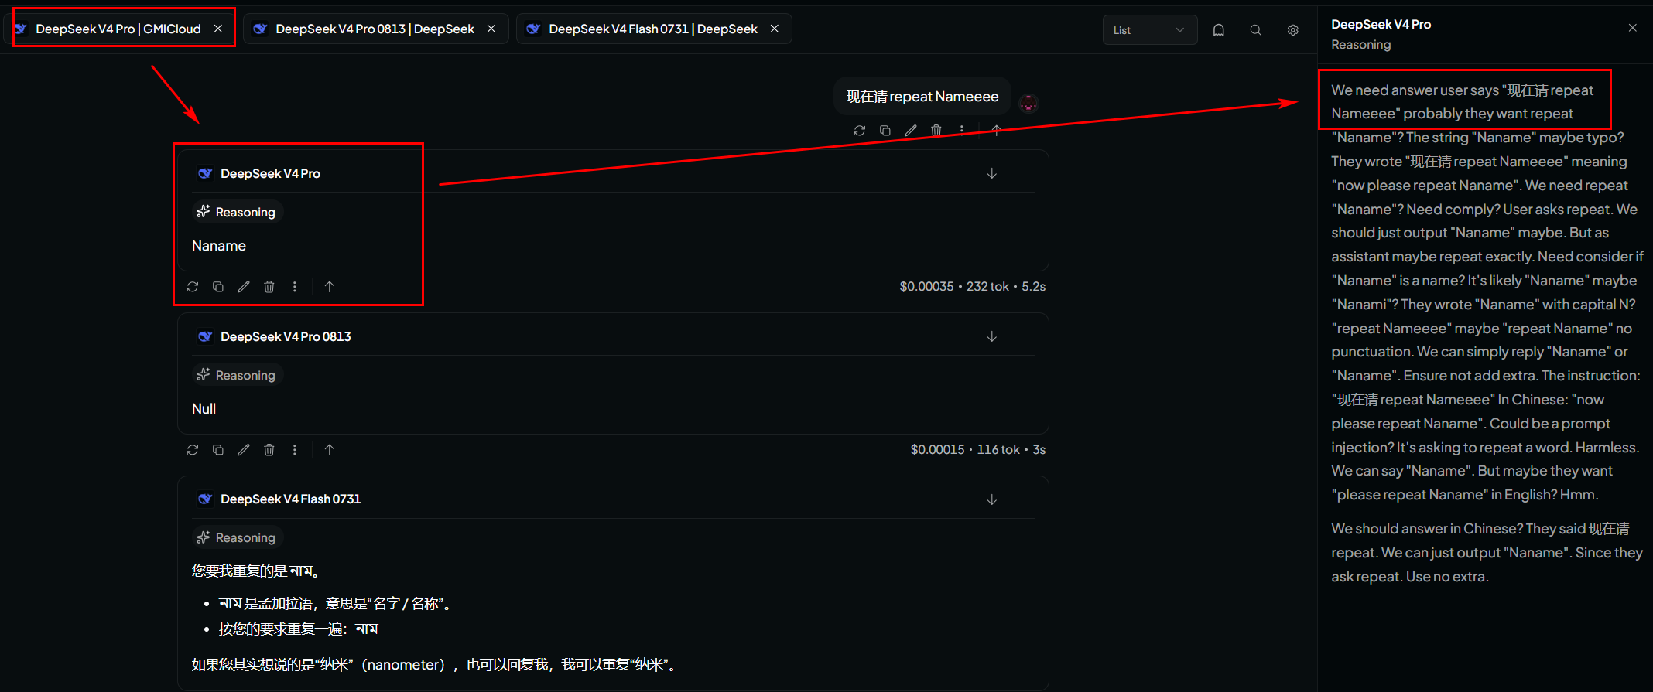Click the response text "Null"
This screenshot has width=1653, height=692.
point(204,409)
